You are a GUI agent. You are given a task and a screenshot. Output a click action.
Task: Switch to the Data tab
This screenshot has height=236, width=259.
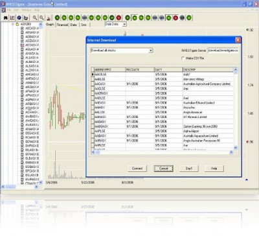(74, 25)
